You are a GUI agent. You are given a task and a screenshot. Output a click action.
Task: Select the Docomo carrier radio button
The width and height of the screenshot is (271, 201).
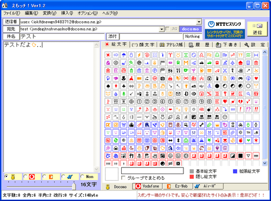(x=6, y=176)
